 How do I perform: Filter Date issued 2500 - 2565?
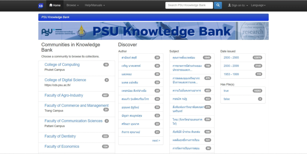click(231, 58)
